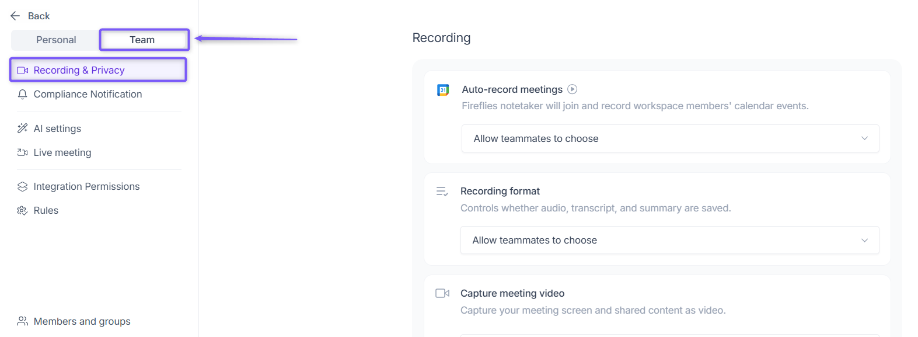Click the Fireflies notetaker description text

635,106
